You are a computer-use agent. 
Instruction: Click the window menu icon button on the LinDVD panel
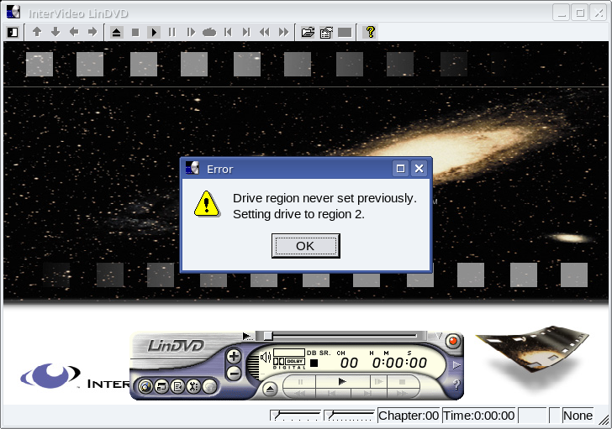(161, 386)
